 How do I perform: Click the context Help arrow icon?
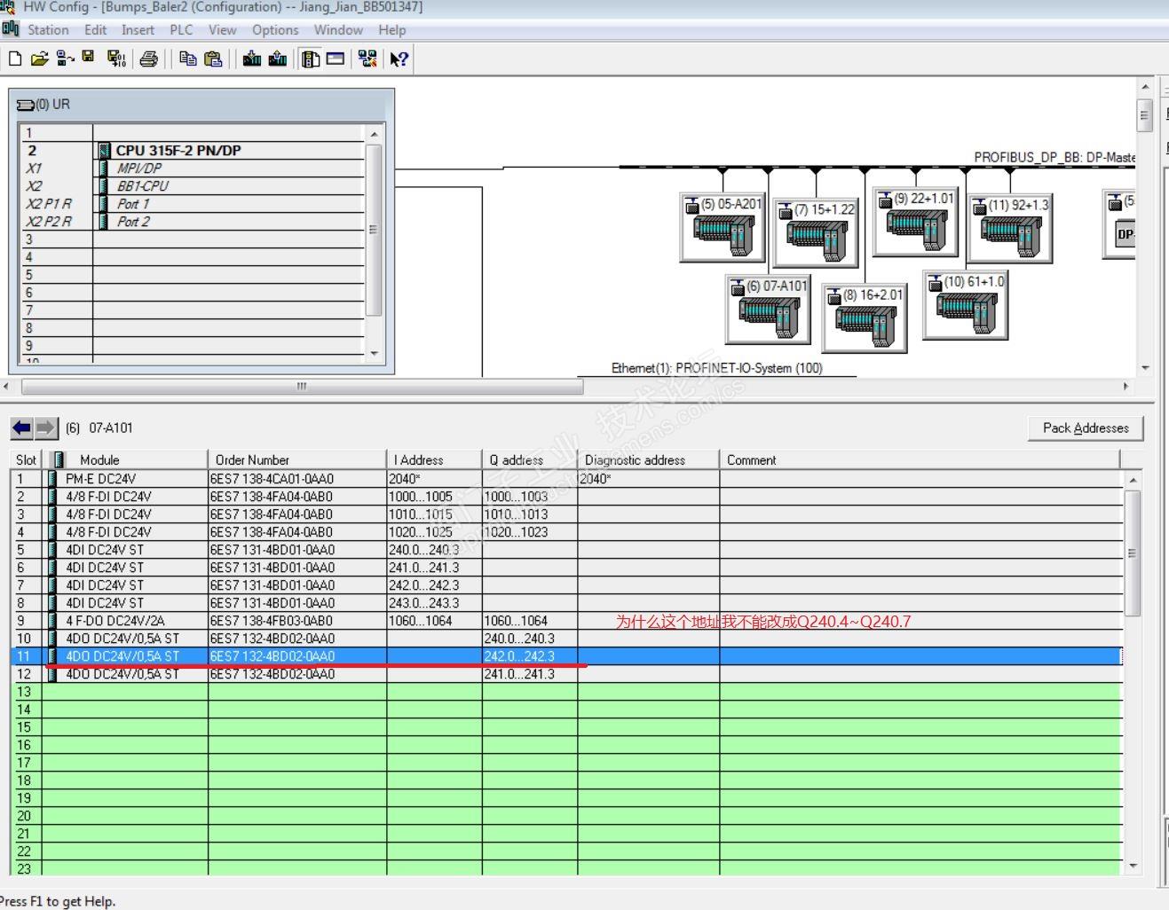[399, 59]
